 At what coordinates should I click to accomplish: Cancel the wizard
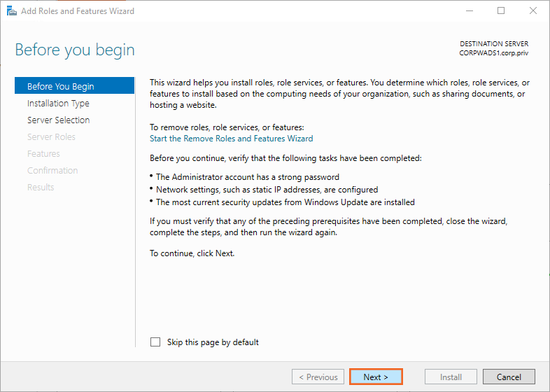tap(509, 377)
